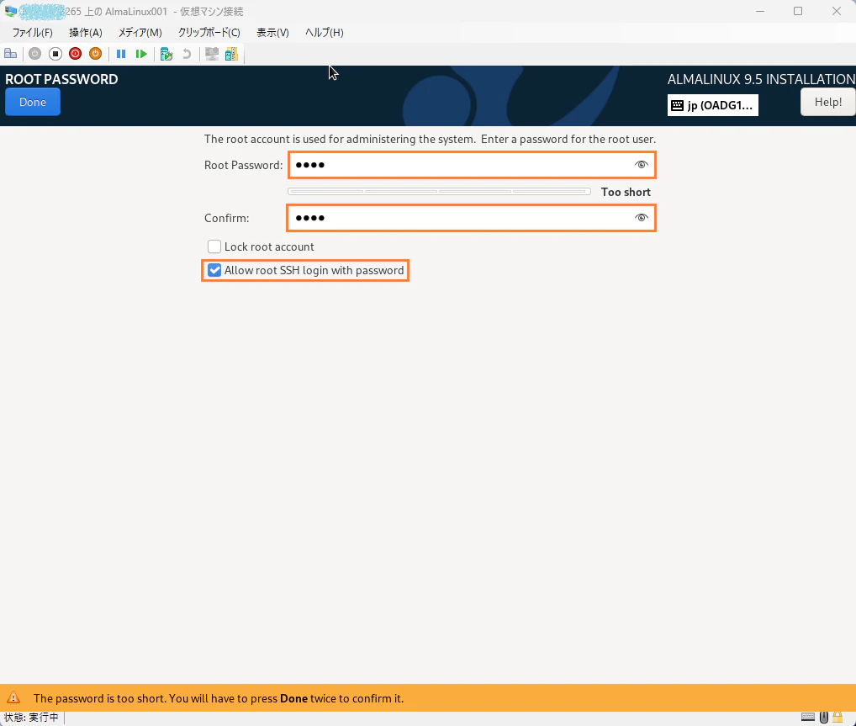Reveal the Confirm password characters
856x726 pixels.
(x=642, y=217)
